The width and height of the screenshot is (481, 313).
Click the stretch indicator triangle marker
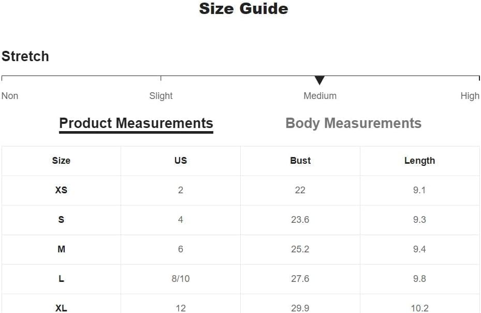[319, 80]
